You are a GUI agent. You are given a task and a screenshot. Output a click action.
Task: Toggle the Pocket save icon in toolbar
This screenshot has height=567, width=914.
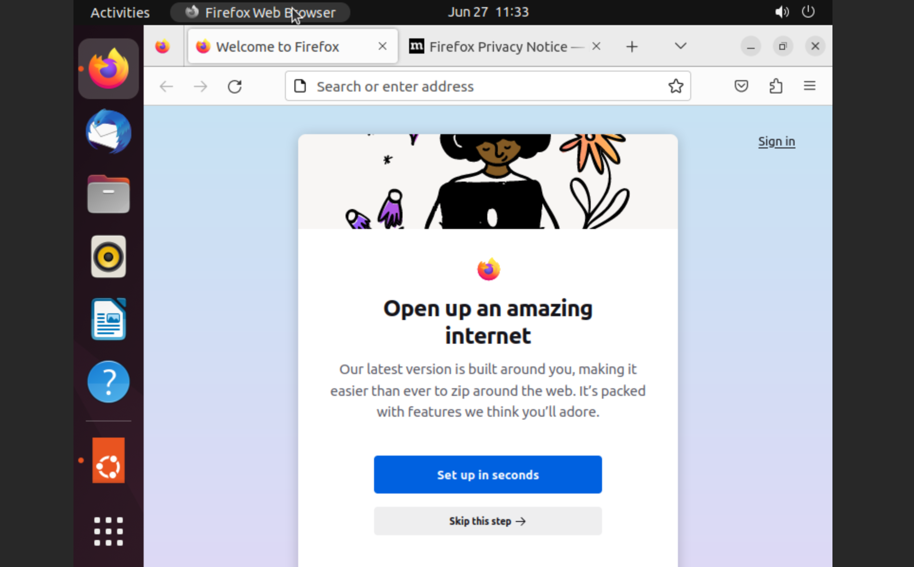741,86
